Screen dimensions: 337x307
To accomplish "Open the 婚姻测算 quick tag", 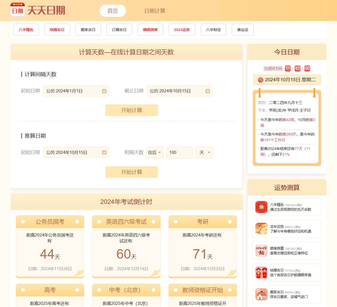I will 150,30.
